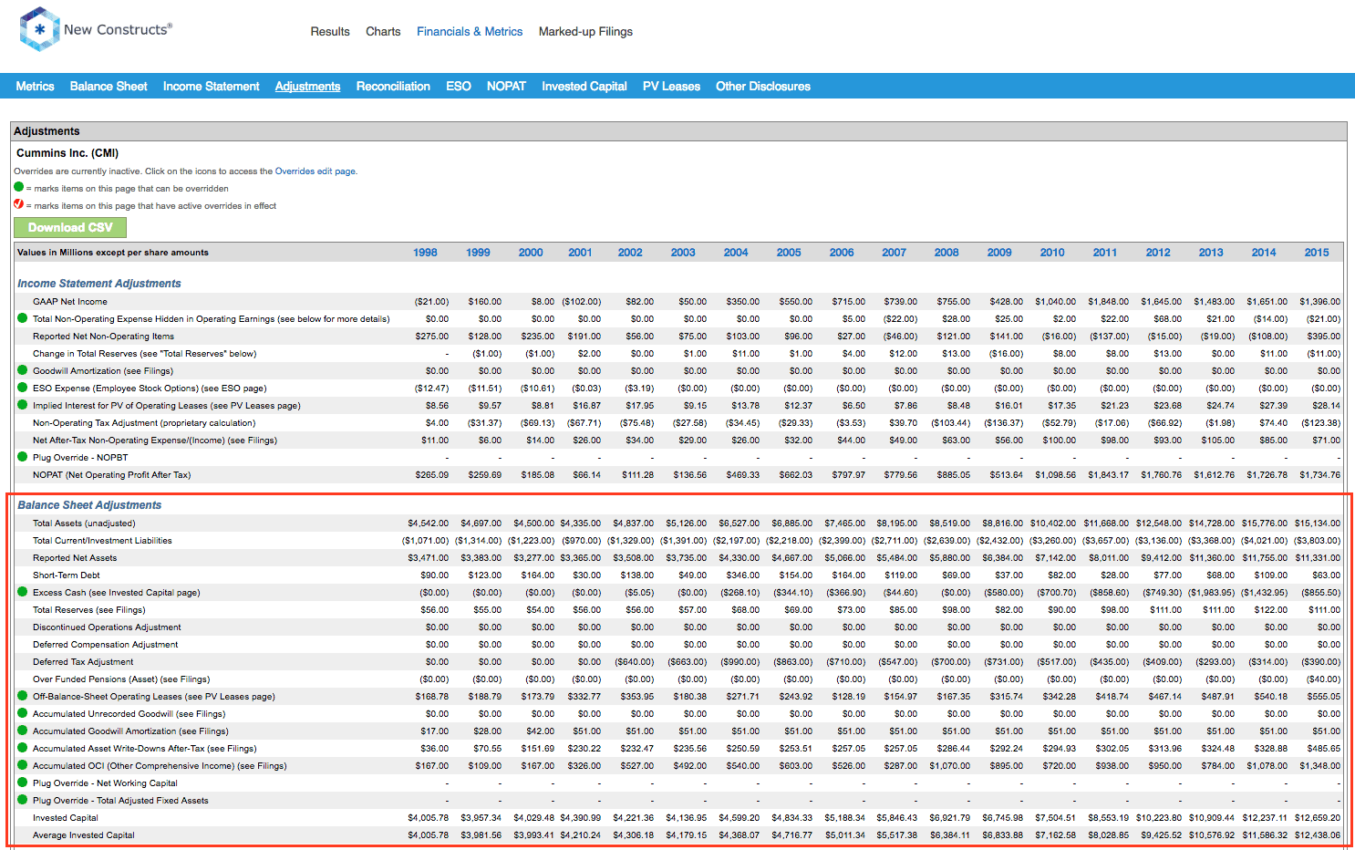Click the 2001 year column header
This screenshot has width=1355, height=850.
pos(580,253)
